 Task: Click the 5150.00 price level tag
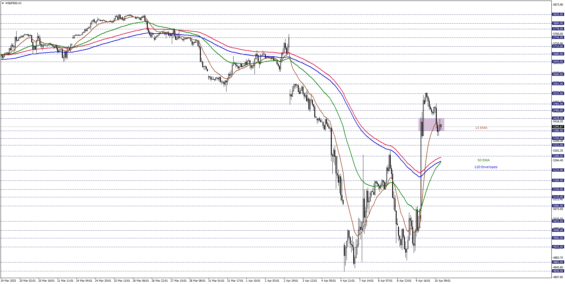point(558,189)
